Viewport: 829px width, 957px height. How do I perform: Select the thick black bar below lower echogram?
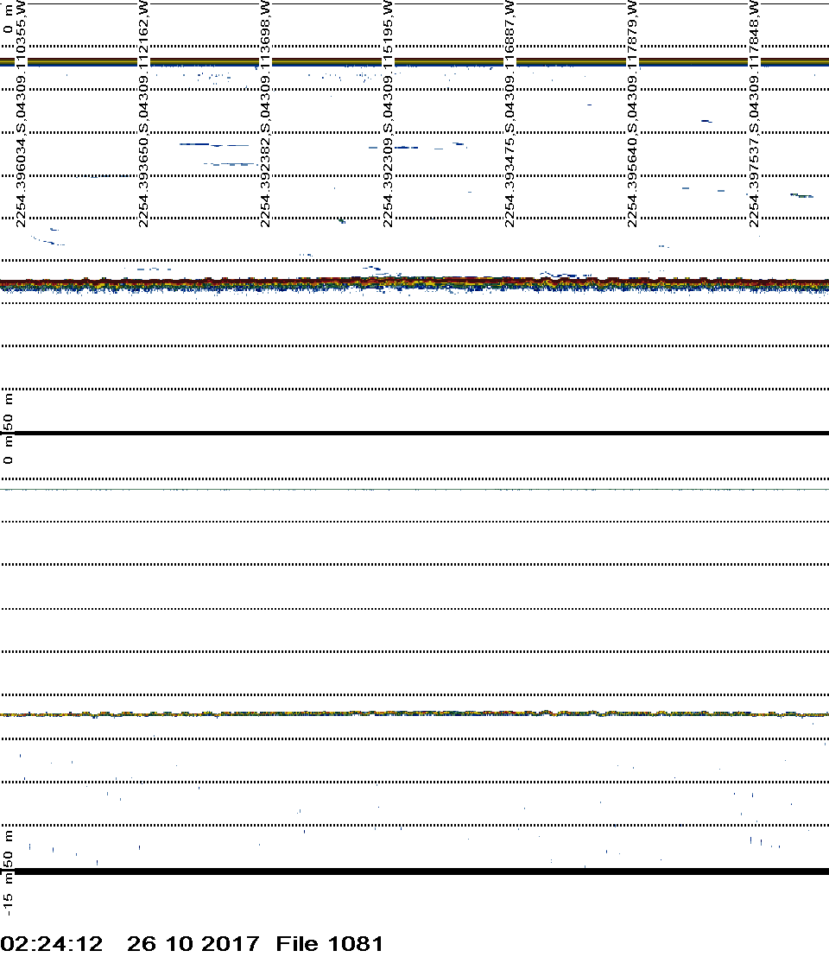414,871
